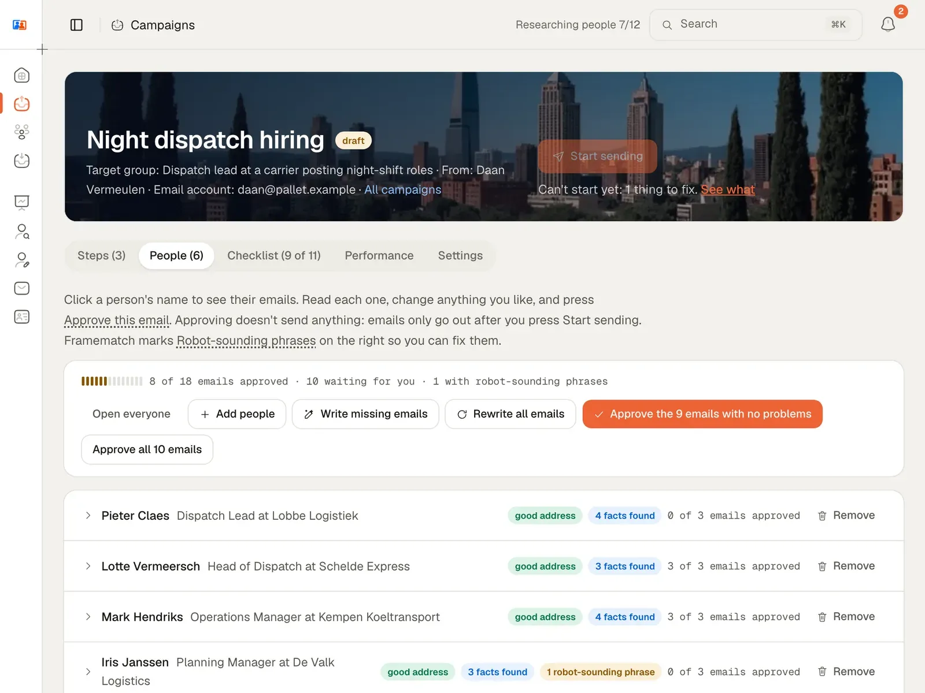Expand Lotte Vermeersch row chevron

pos(88,567)
